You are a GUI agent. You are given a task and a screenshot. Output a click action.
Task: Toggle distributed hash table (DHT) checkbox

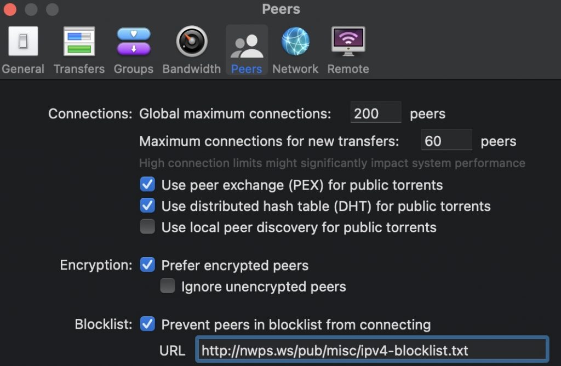tap(147, 206)
